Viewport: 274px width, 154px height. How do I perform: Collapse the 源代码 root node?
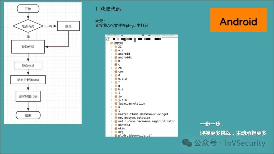tap(107, 43)
